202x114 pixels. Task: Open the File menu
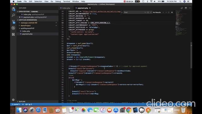pyautogui.click(x=25, y=1)
